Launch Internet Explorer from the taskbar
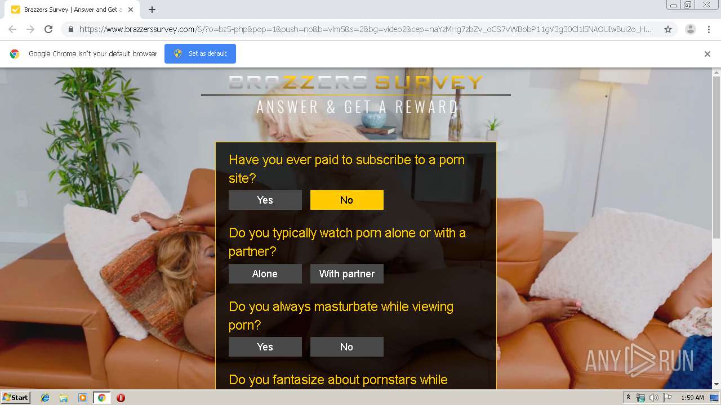Image resolution: width=721 pixels, height=405 pixels. tap(45, 398)
